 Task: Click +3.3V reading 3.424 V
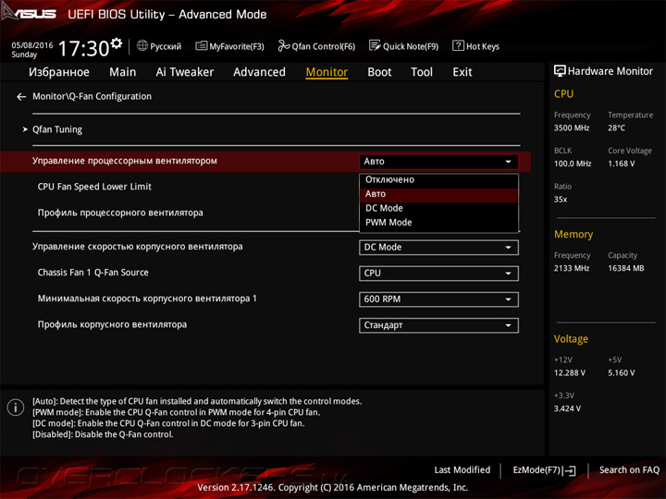[567, 408]
